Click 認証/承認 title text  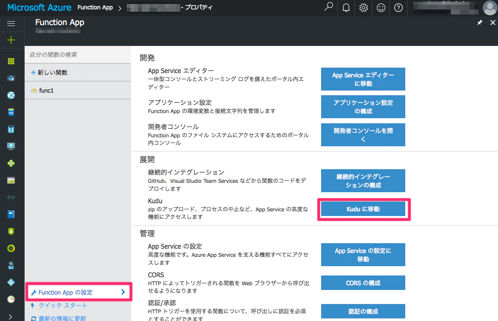(x=162, y=303)
